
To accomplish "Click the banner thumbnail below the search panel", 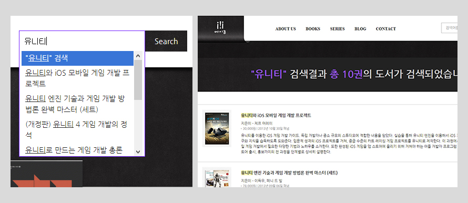I will [46, 174].
